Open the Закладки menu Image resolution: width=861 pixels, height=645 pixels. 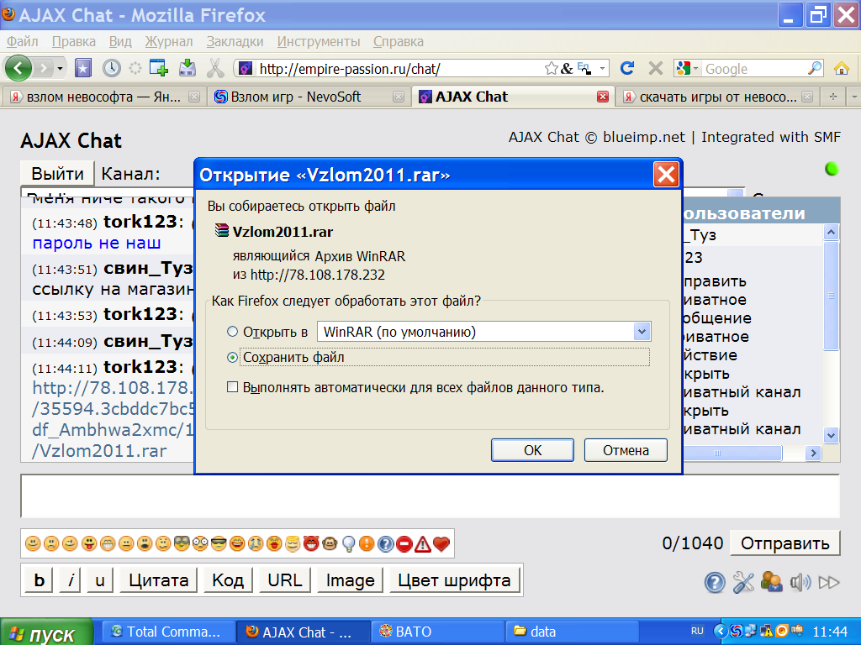coord(235,42)
